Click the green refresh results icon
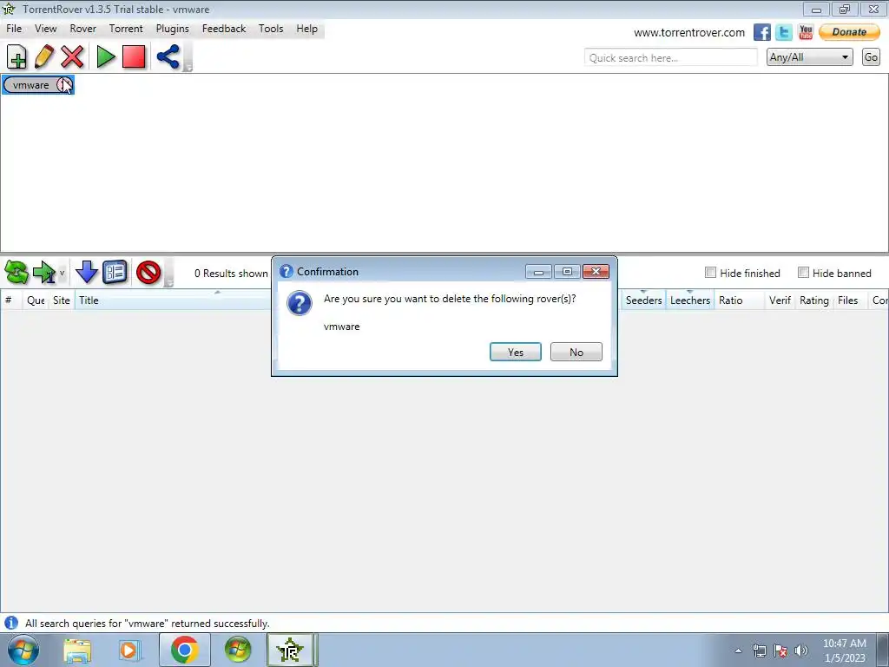 [16, 273]
